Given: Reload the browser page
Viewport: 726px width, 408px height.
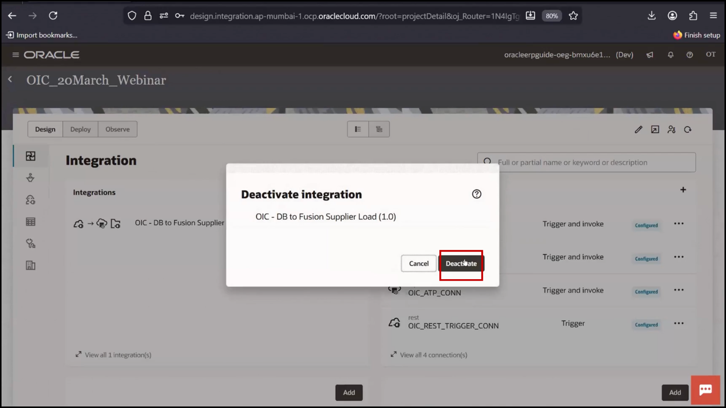Looking at the screenshot, I should [x=53, y=15].
